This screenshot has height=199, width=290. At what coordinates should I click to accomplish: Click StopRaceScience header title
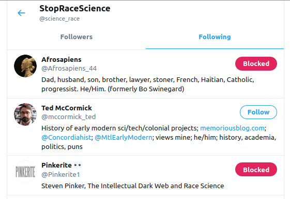75,8
